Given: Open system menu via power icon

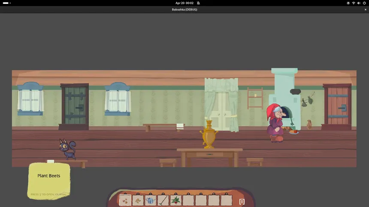Looking at the screenshot, I should click(364, 3).
